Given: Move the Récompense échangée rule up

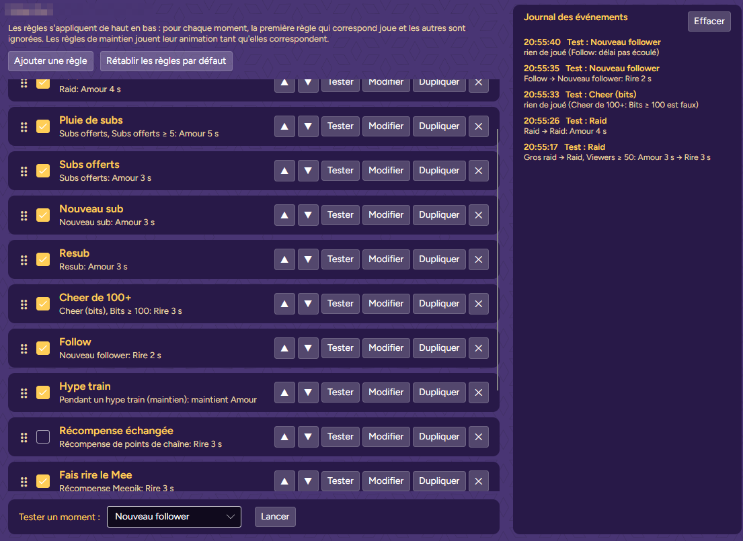Looking at the screenshot, I should coord(284,437).
